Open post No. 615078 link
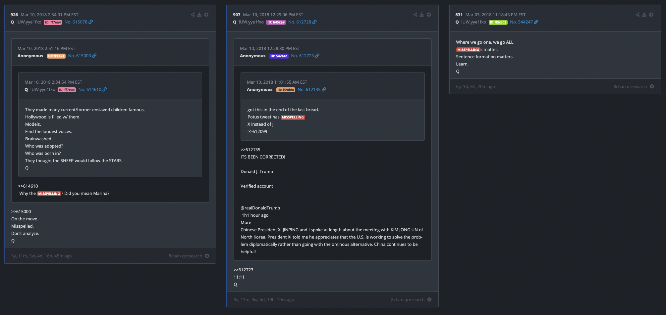 (x=76, y=22)
